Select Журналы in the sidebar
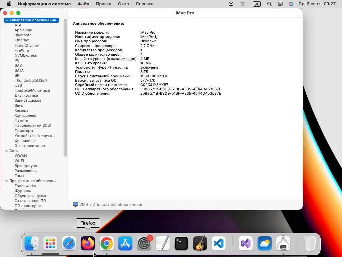The image size is (342, 257). coord(23,191)
